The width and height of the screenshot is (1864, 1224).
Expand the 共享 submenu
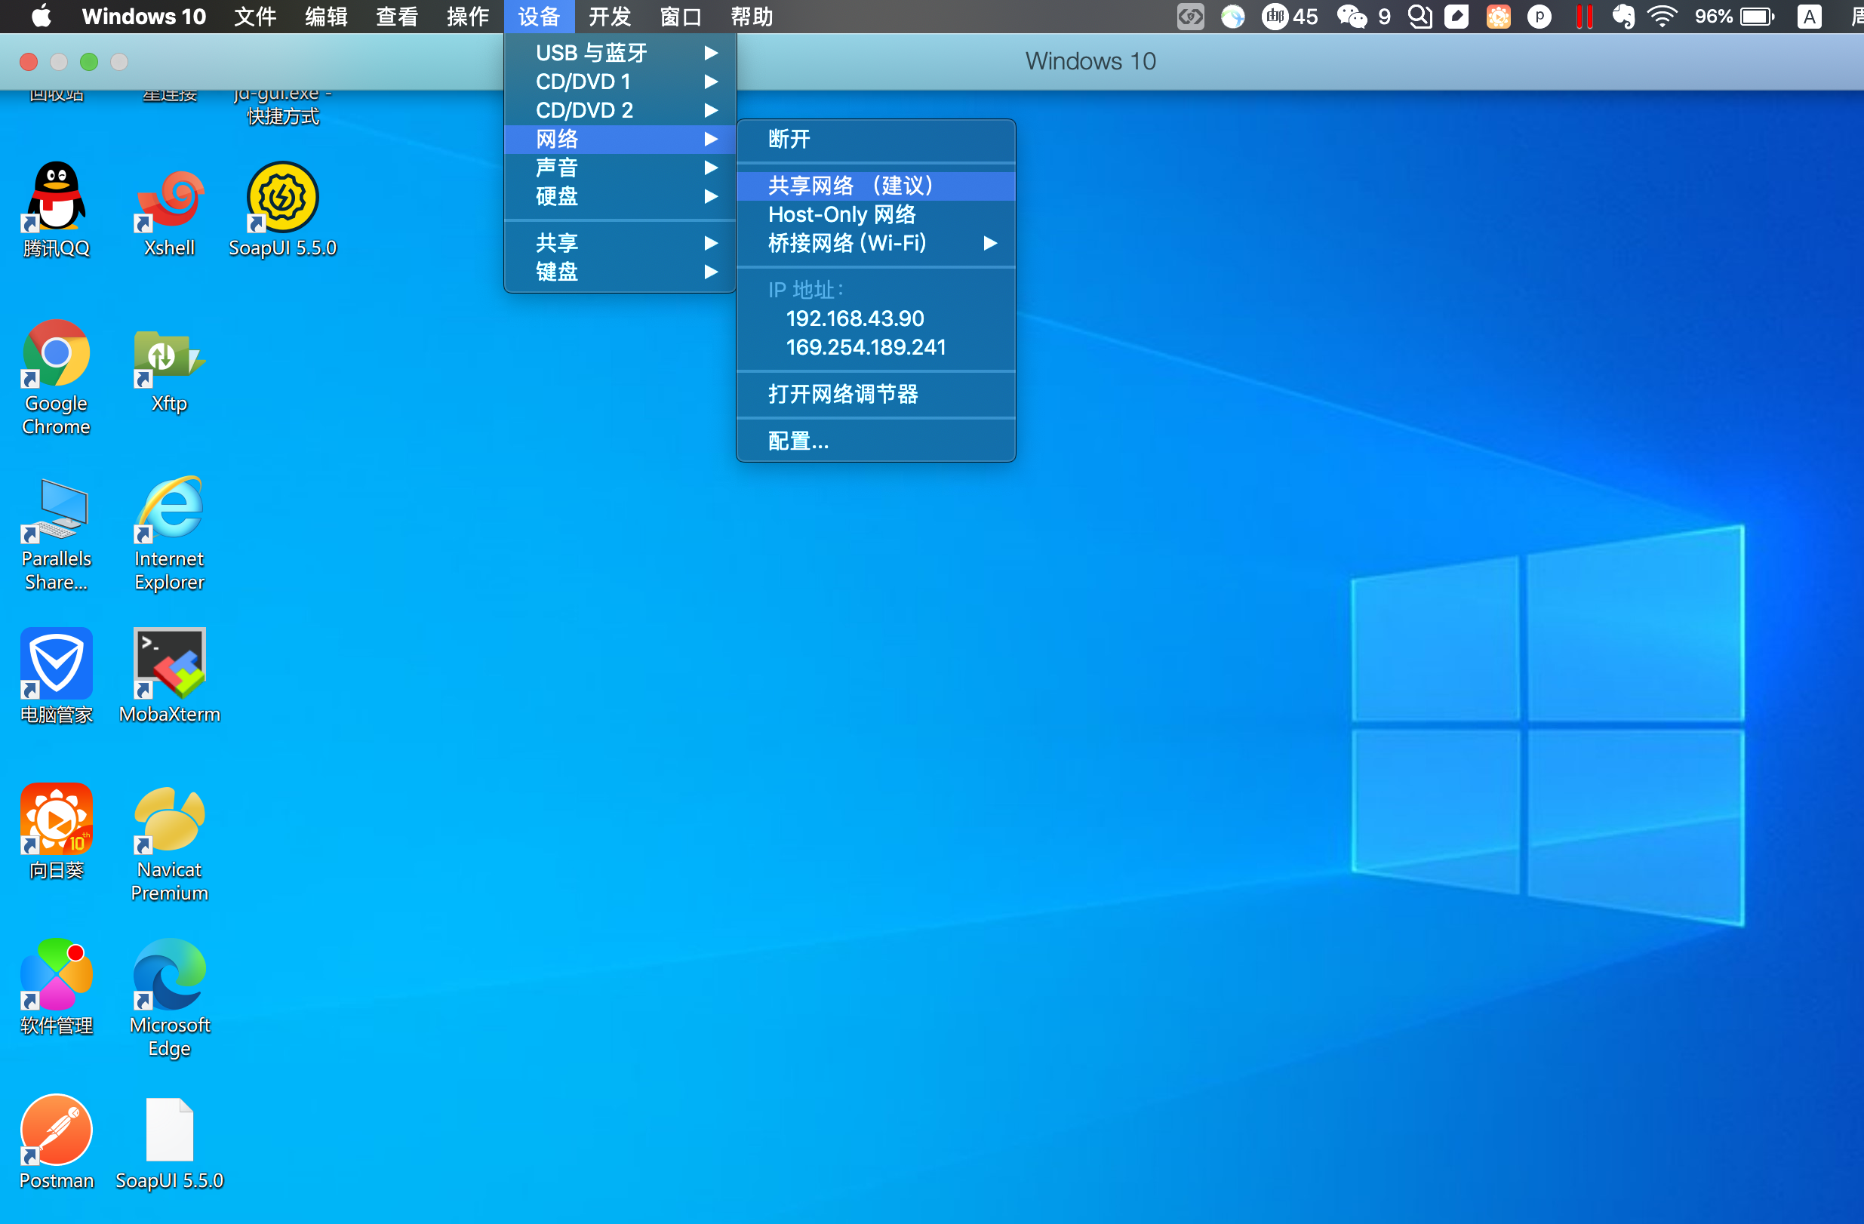coord(620,243)
